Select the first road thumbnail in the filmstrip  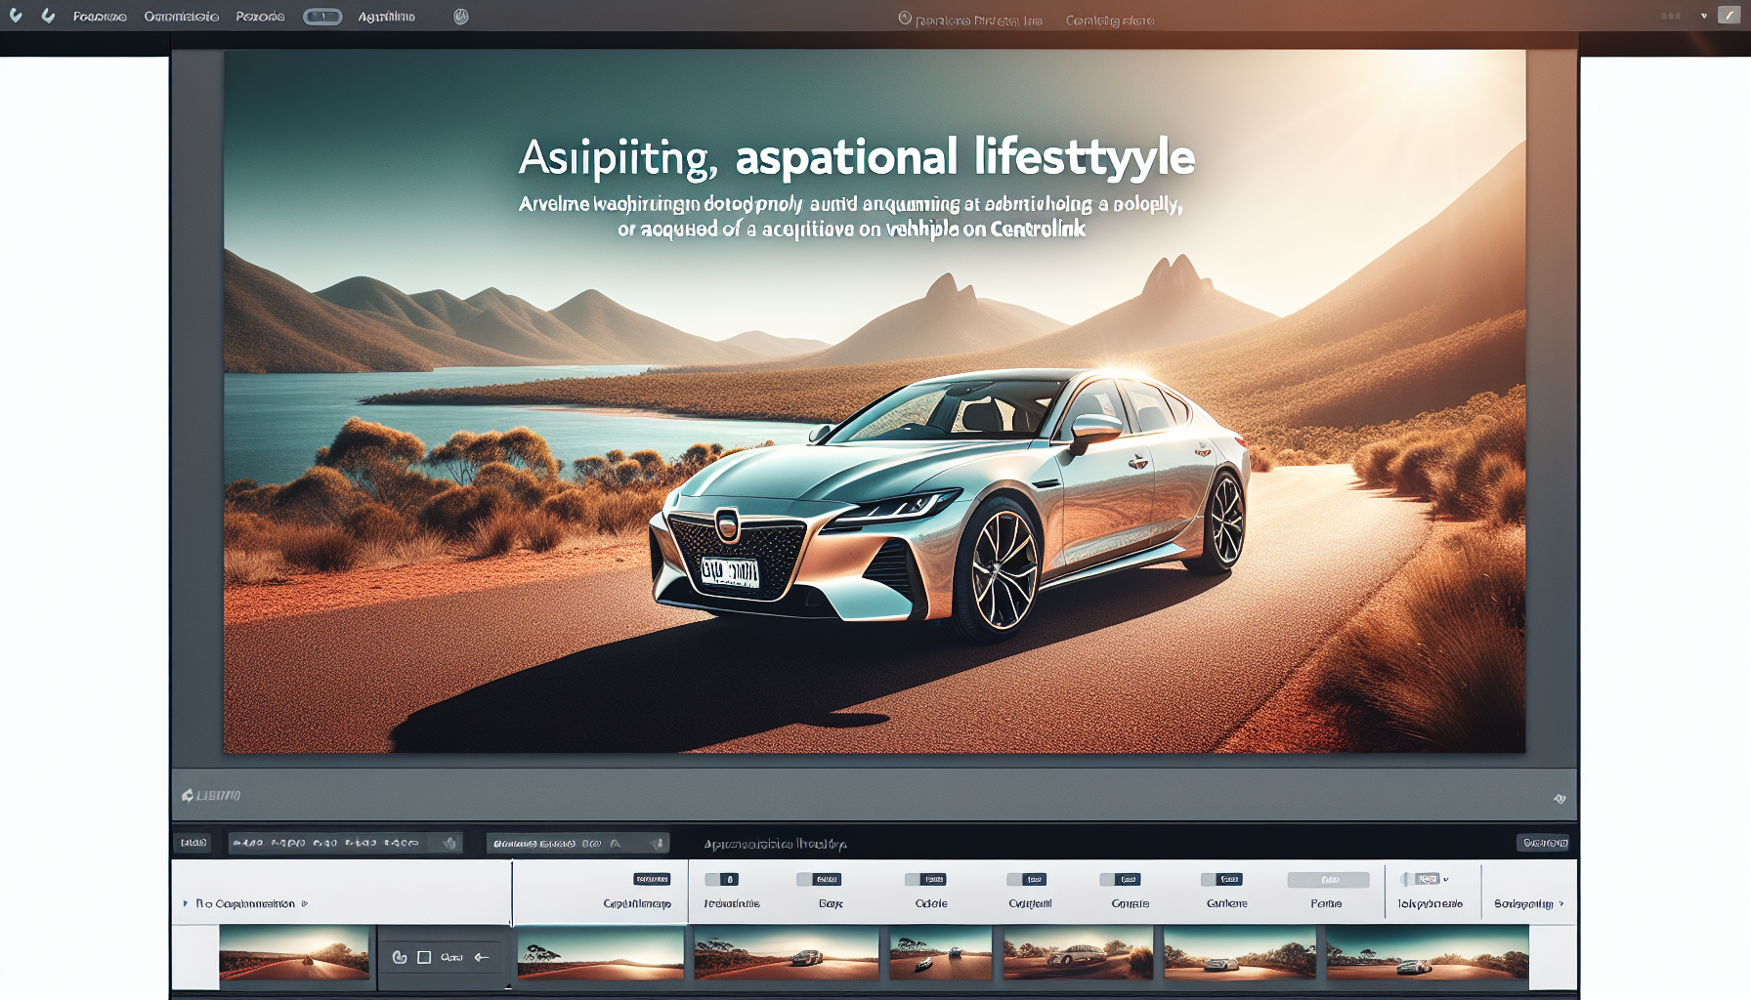(294, 953)
